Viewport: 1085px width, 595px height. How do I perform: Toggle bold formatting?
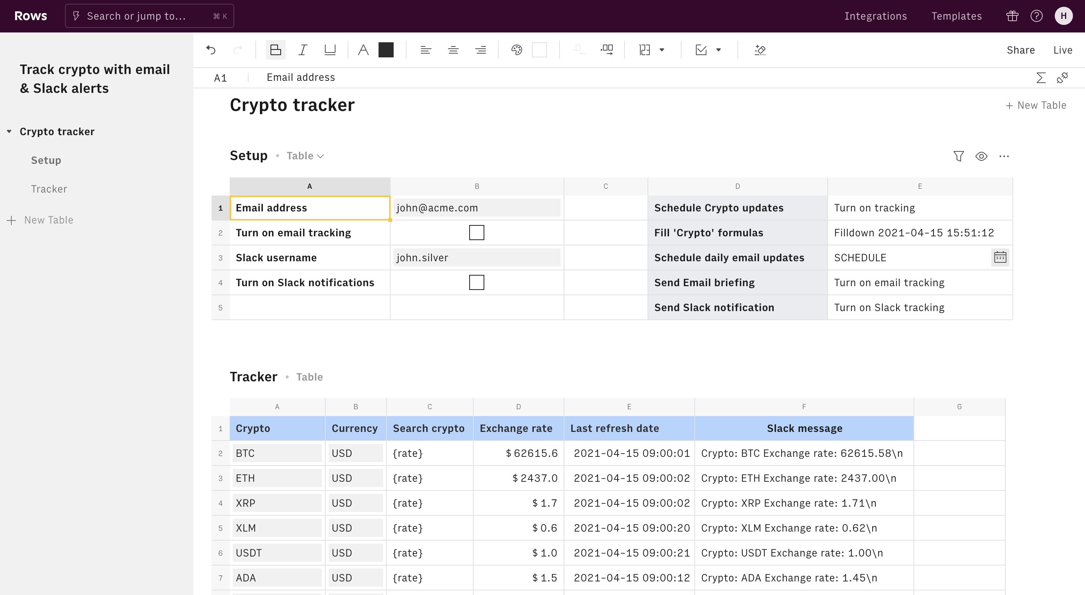coord(275,50)
